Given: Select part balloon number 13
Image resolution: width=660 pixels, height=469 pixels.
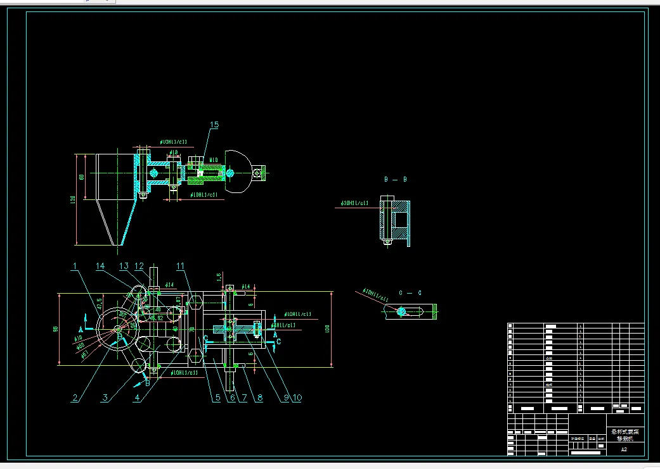Looking at the screenshot, I should tap(124, 266).
